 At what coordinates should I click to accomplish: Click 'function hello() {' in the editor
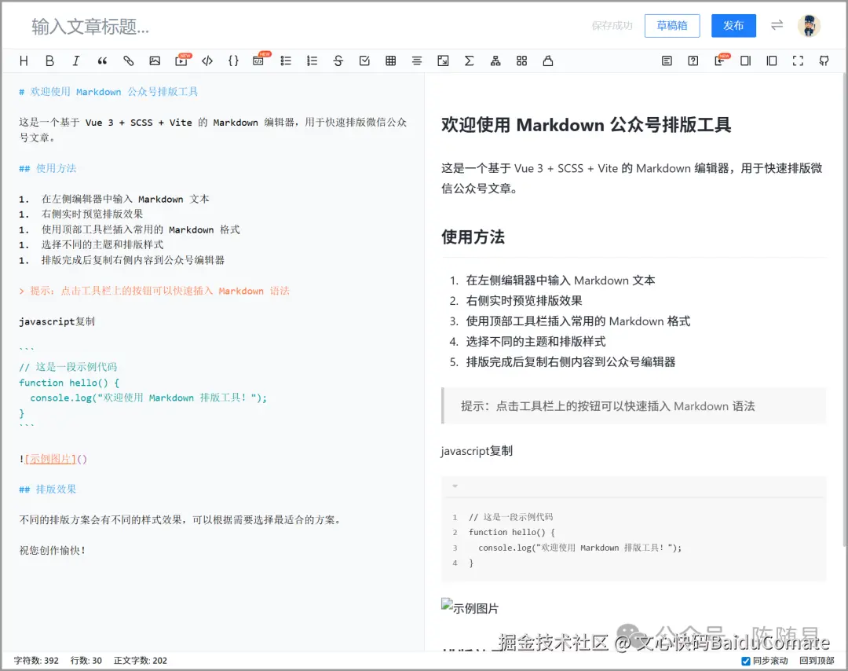coord(69,383)
